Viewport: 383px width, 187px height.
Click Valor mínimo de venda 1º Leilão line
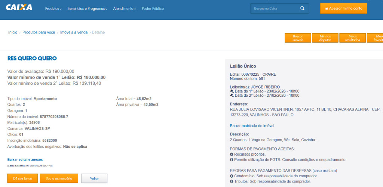pyautogui.click(x=56, y=77)
